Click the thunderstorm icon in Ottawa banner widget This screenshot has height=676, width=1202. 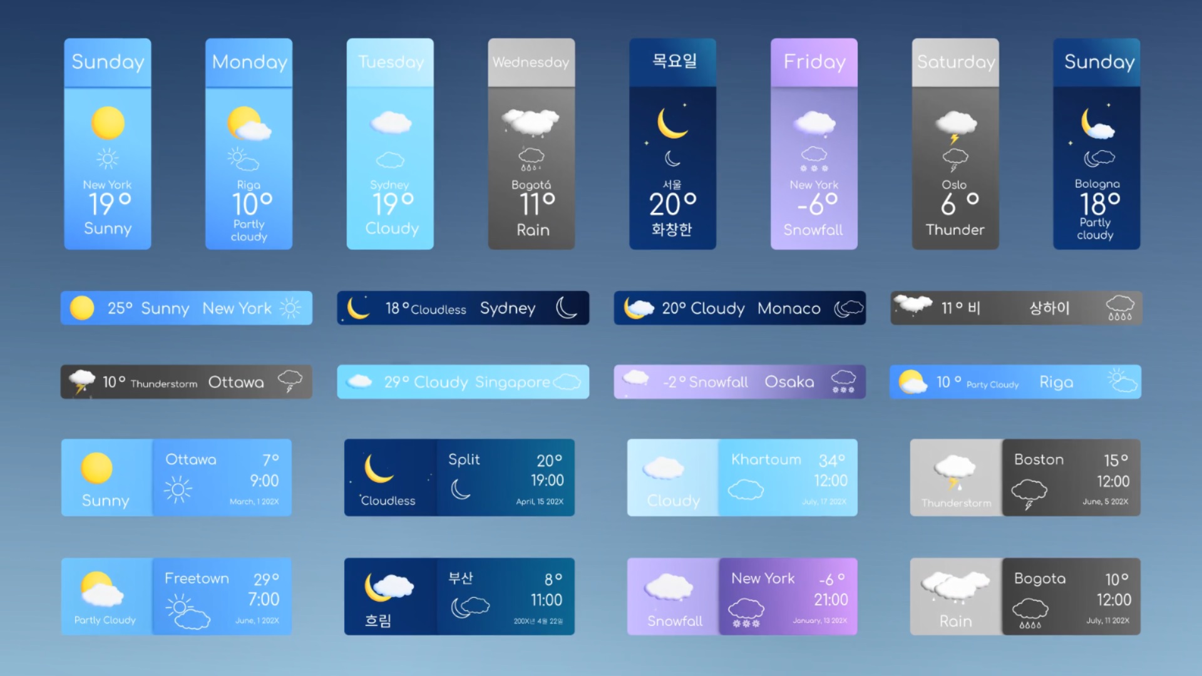(83, 381)
